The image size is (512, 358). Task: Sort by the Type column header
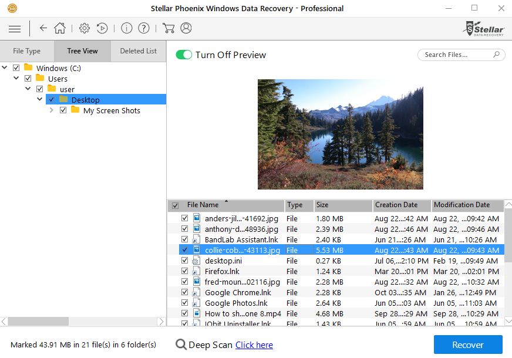pos(299,205)
